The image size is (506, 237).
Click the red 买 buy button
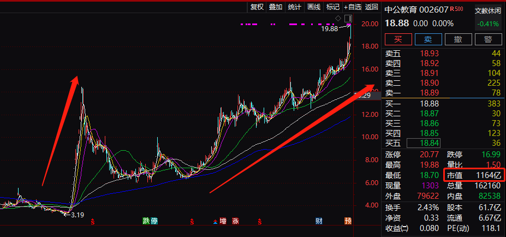[x=398, y=39]
